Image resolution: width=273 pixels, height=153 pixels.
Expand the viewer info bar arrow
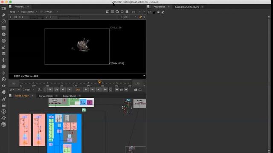click(144, 76)
